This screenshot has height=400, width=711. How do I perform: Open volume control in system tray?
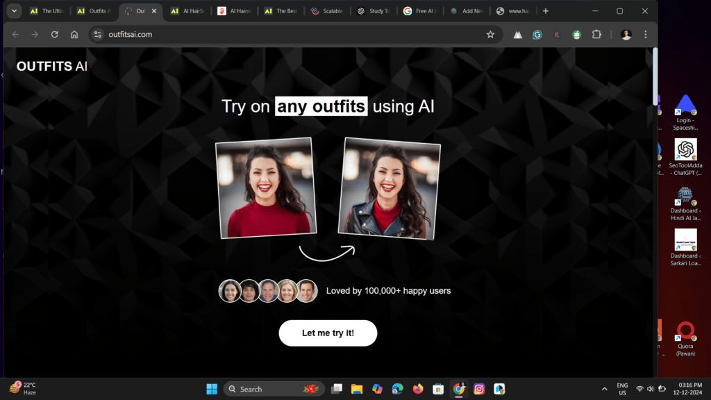[651, 389]
